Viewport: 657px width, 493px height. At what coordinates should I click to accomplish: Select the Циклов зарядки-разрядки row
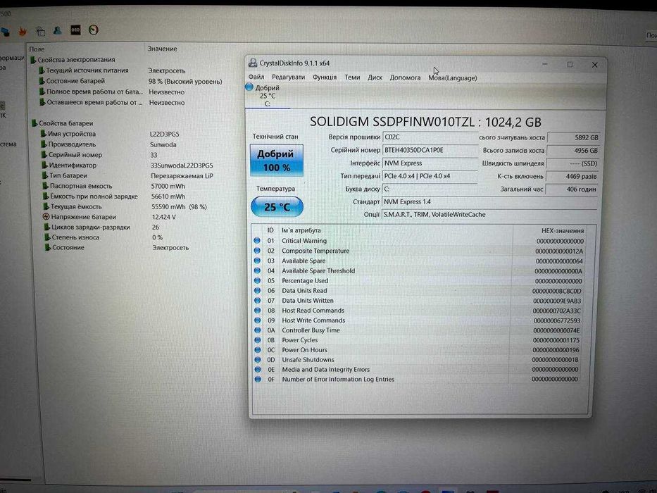click(x=103, y=227)
